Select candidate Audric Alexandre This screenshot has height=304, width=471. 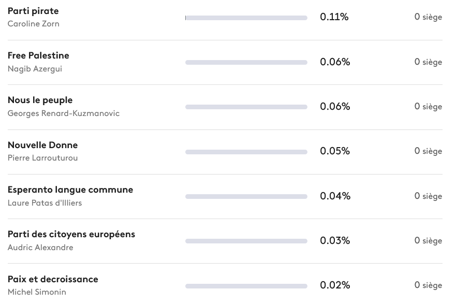click(40, 248)
